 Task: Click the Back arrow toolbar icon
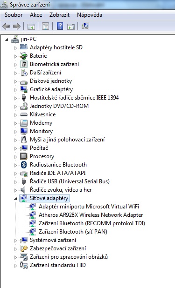coord(6,27)
